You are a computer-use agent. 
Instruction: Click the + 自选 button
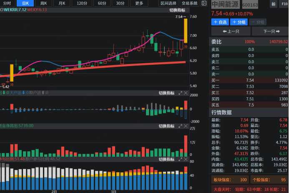point(220,22)
